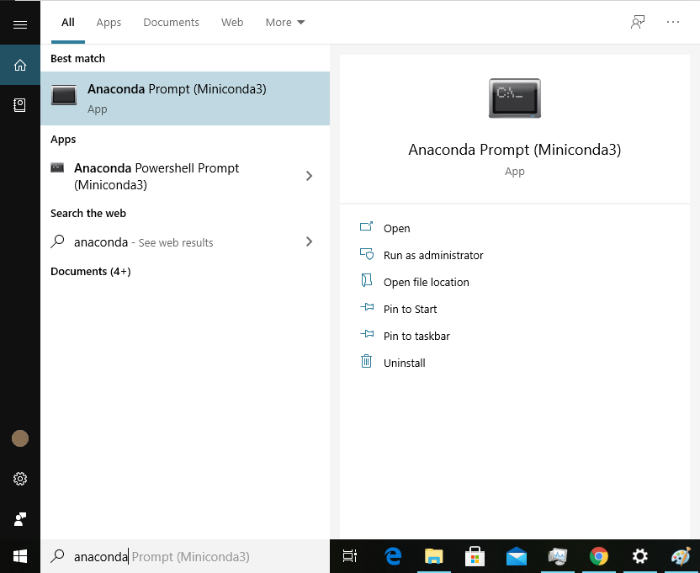Open File Explorer from taskbar
Image resolution: width=700 pixels, height=573 pixels.
[433, 556]
